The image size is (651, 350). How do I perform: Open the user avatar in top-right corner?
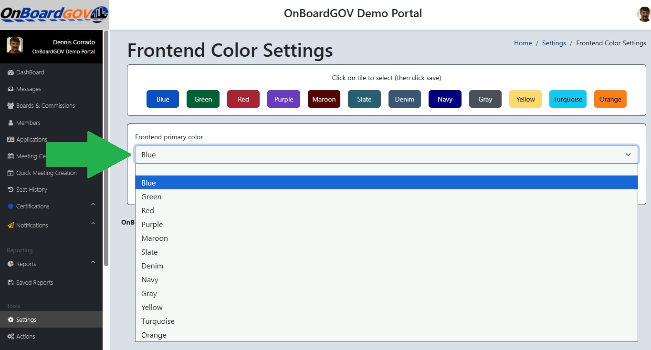[x=644, y=14]
